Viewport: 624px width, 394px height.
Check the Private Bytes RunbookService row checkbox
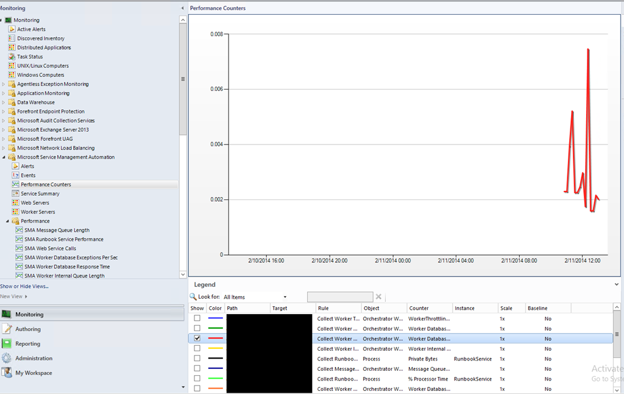pyautogui.click(x=197, y=359)
